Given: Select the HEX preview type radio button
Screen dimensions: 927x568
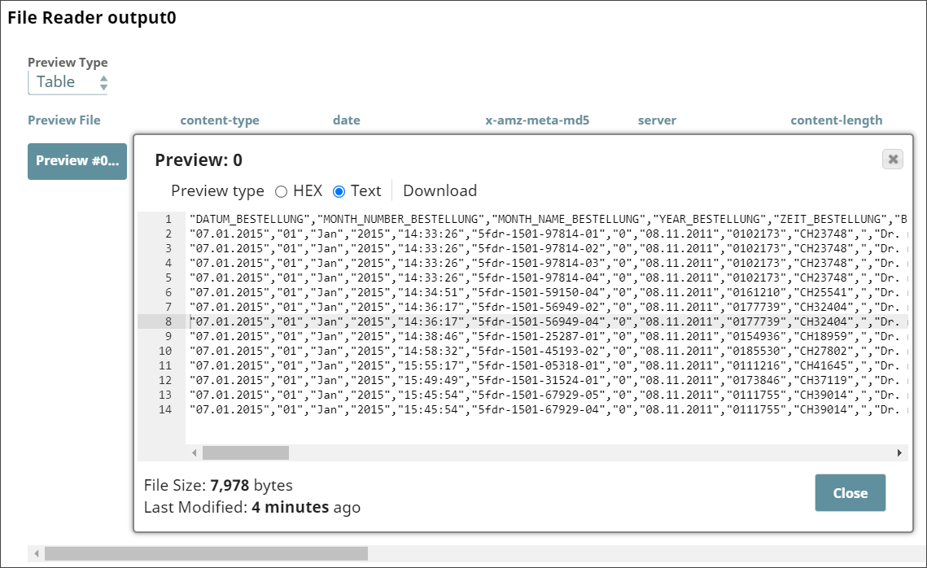Looking at the screenshot, I should pyautogui.click(x=282, y=190).
